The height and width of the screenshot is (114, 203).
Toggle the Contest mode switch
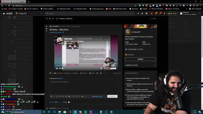(x=69, y=102)
